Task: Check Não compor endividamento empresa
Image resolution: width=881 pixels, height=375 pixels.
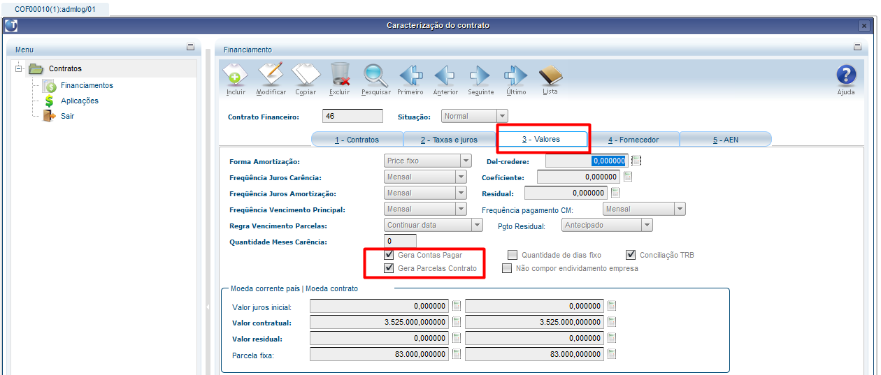Action: click(x=507, y=268)
